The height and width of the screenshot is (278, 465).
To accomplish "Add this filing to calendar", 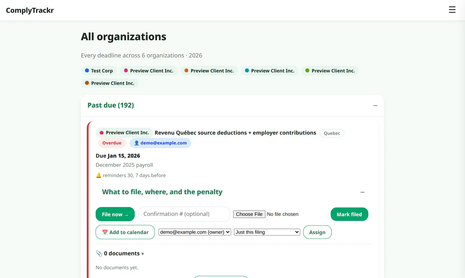I will tap(125, 232).
